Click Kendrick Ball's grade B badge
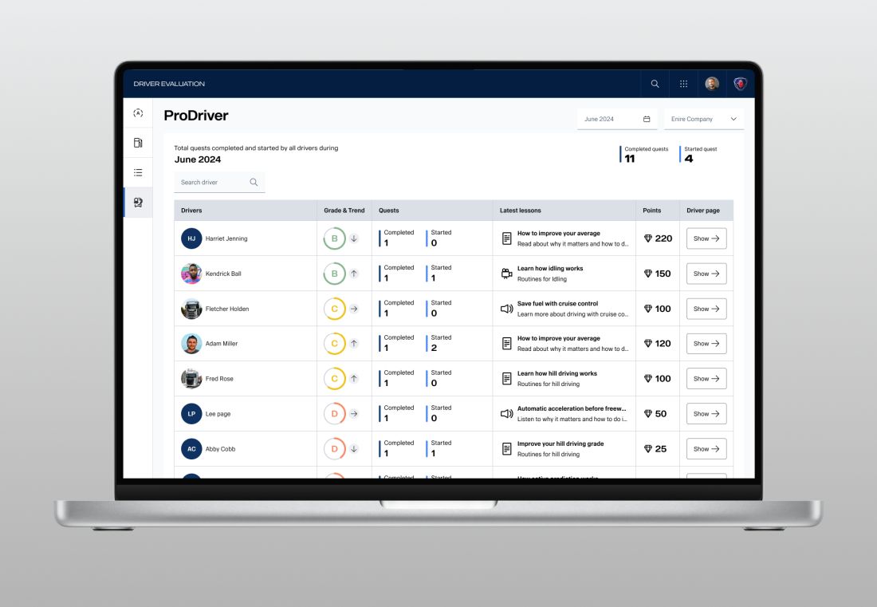The height and width of the screenshot is (607, 877). click(x=335, y=274)
